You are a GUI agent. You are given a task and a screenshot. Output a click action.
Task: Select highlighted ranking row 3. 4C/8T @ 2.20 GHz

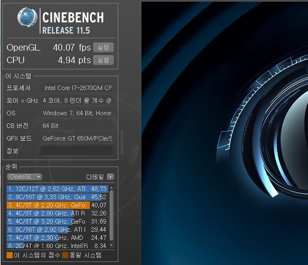tap(57, 205)
